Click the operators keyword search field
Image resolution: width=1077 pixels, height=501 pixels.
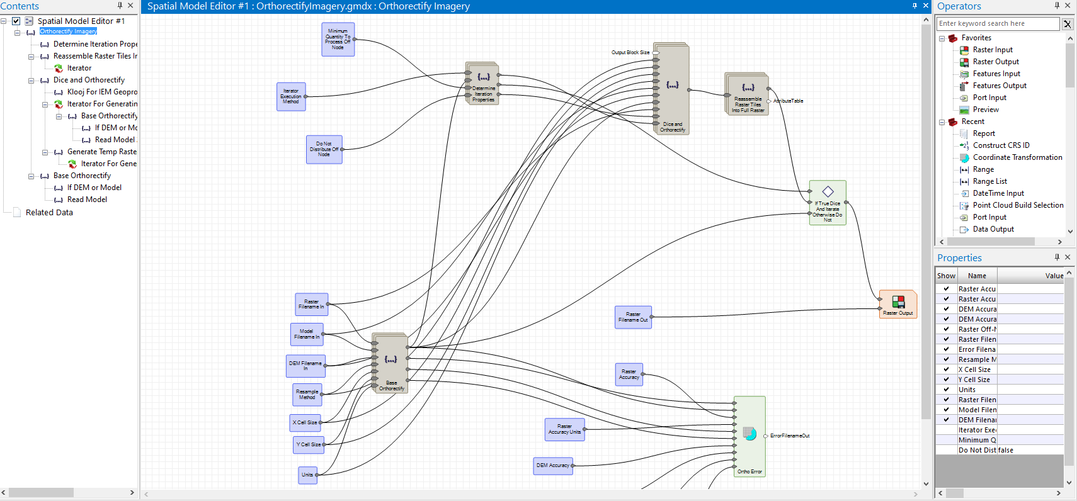(998, 24)
